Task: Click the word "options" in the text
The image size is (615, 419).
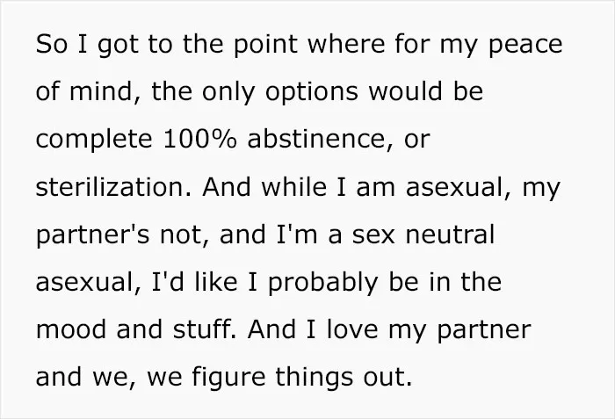Action: [312, 93]
